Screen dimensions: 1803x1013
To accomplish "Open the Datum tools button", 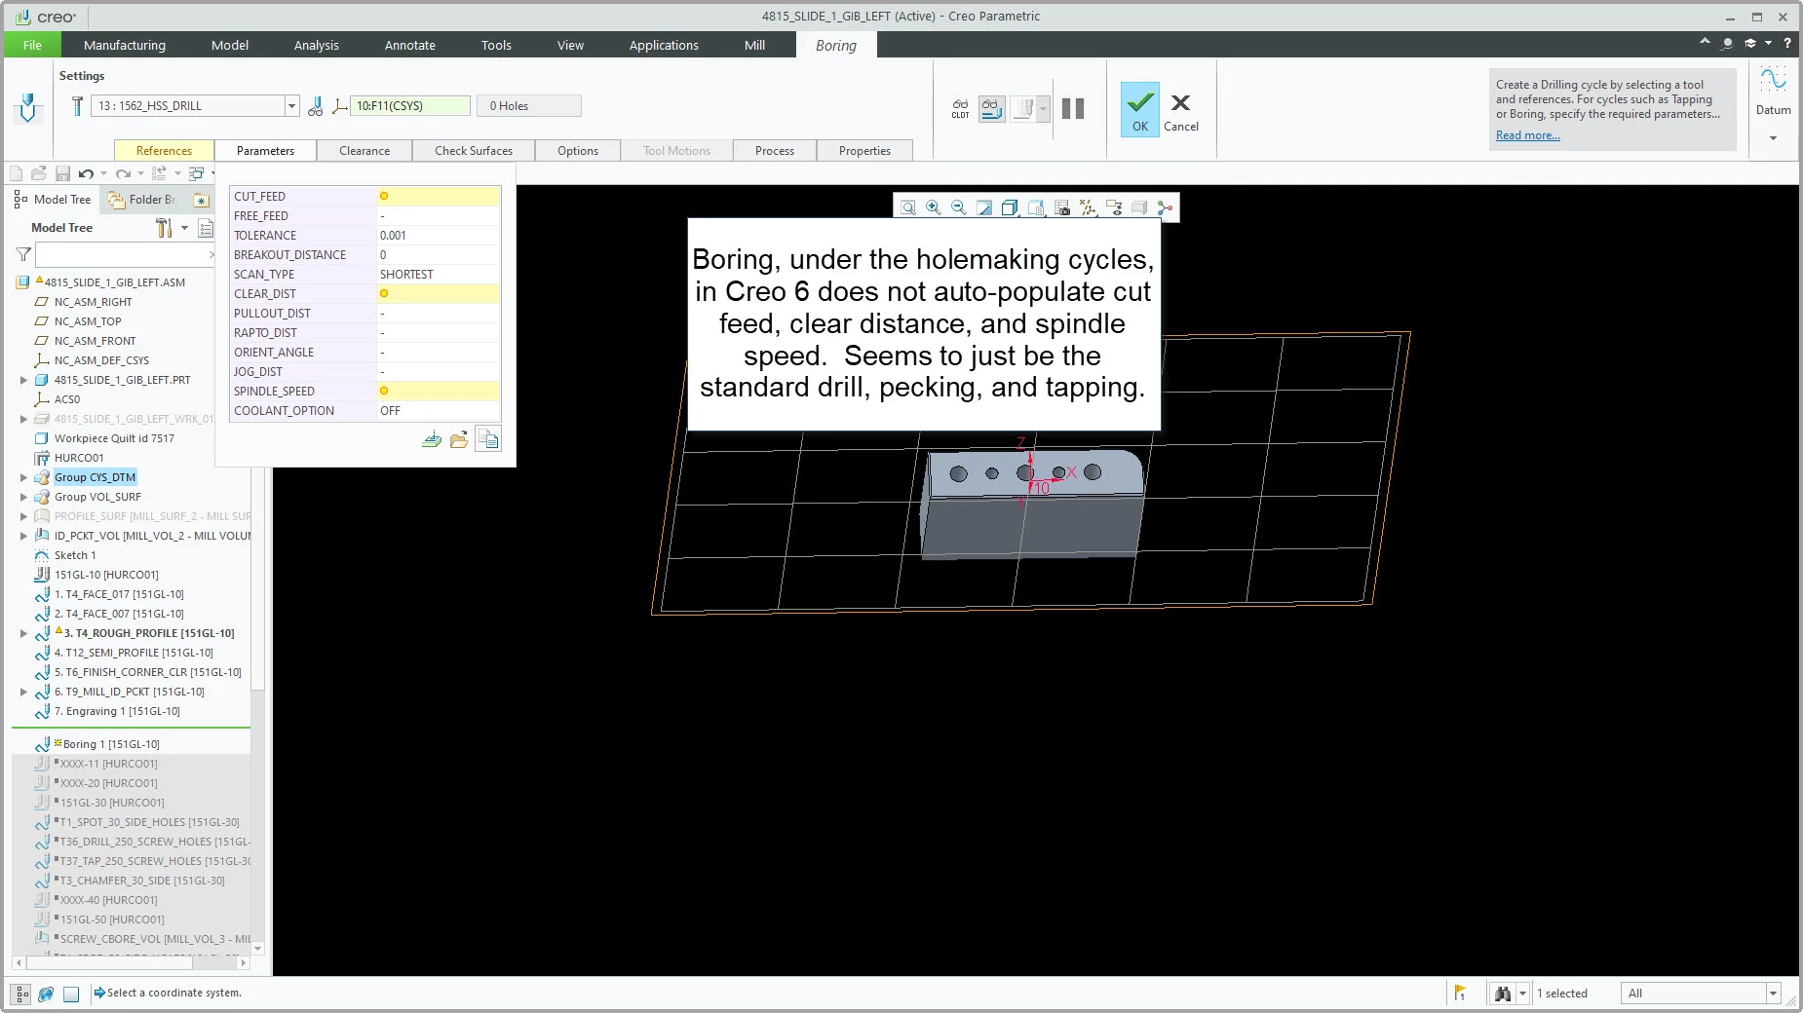I will pyautogui.click(x=1773, y=91).
